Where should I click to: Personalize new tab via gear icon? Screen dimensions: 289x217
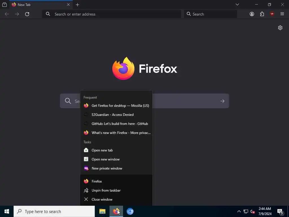click(280, 28)
